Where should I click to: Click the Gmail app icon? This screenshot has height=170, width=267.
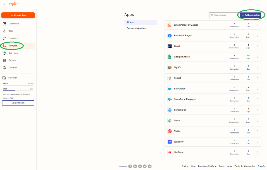coord(170,46)
